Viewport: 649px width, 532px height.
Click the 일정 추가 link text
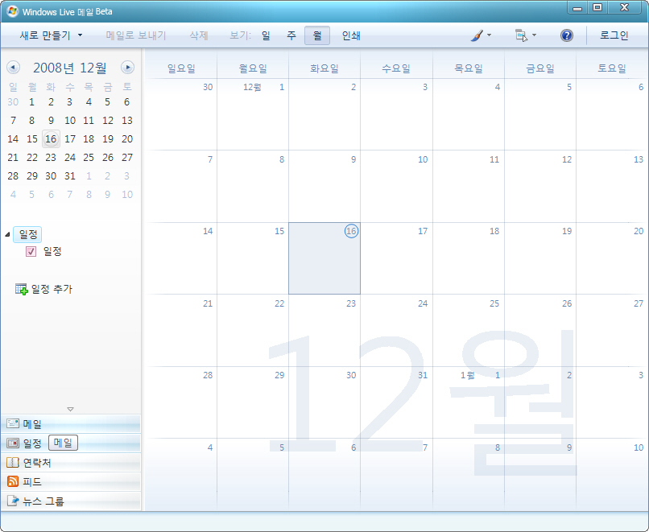tap(52, 289)
